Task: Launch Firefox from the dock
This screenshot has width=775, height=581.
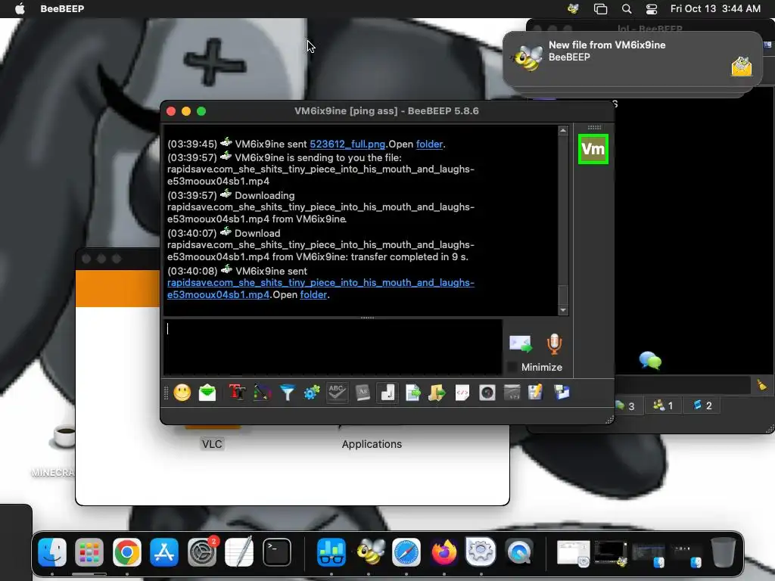Action: point(444,551)
